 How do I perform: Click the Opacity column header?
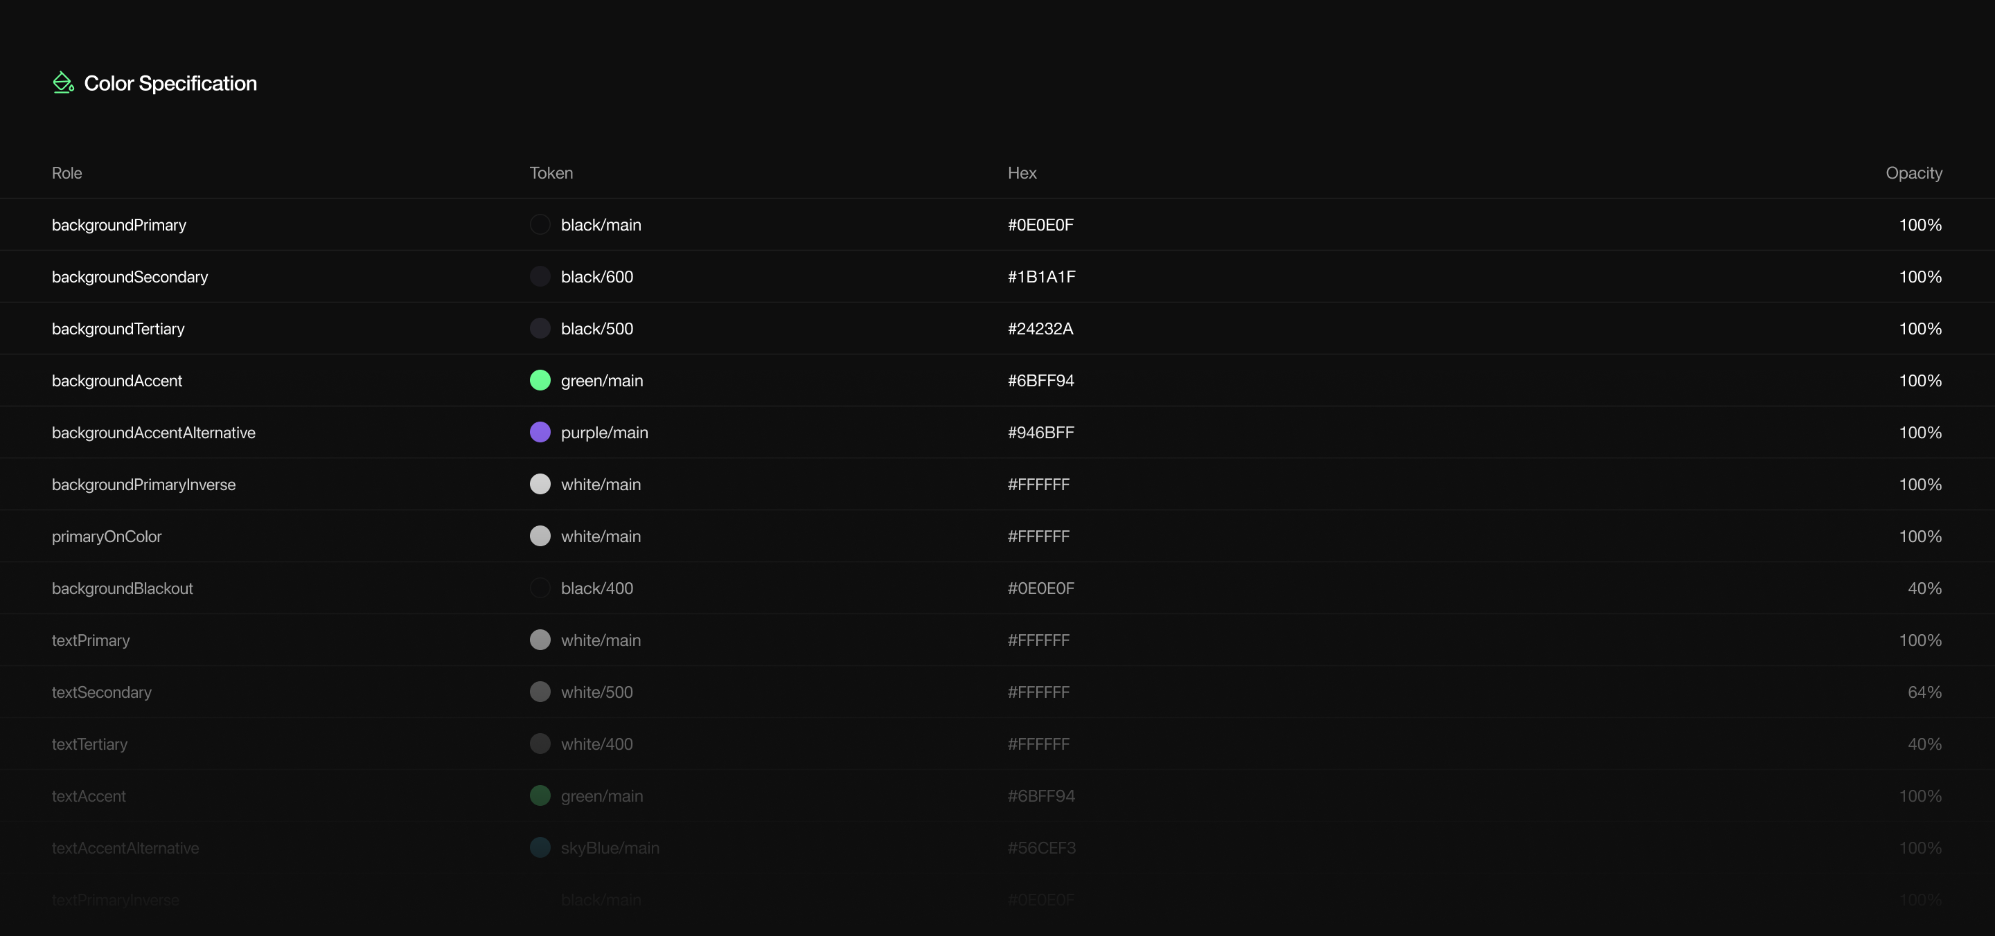(1913, 172)
